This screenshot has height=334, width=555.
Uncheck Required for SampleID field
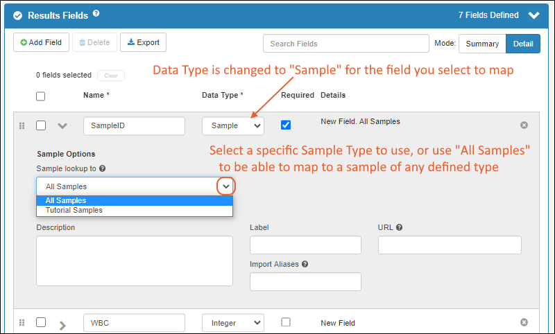point(286,125)
